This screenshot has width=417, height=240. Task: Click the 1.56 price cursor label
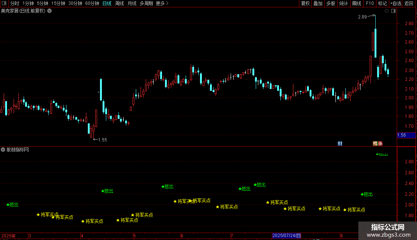coord(406,135)
